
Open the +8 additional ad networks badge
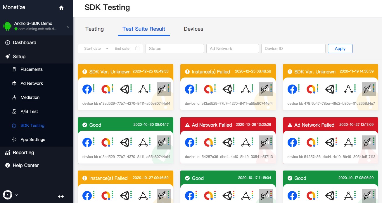pyautogui.click(x=163, y=89)
